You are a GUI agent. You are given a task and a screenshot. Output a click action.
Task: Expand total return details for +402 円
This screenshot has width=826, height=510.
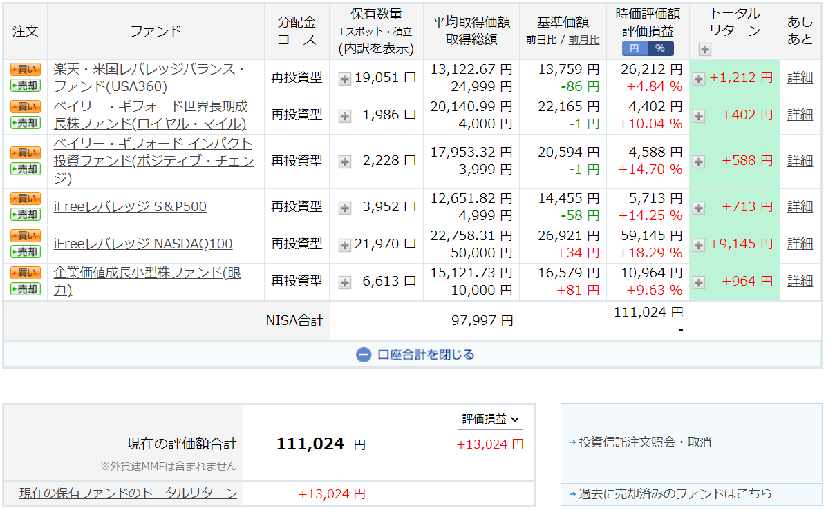(x=699, y=116)
